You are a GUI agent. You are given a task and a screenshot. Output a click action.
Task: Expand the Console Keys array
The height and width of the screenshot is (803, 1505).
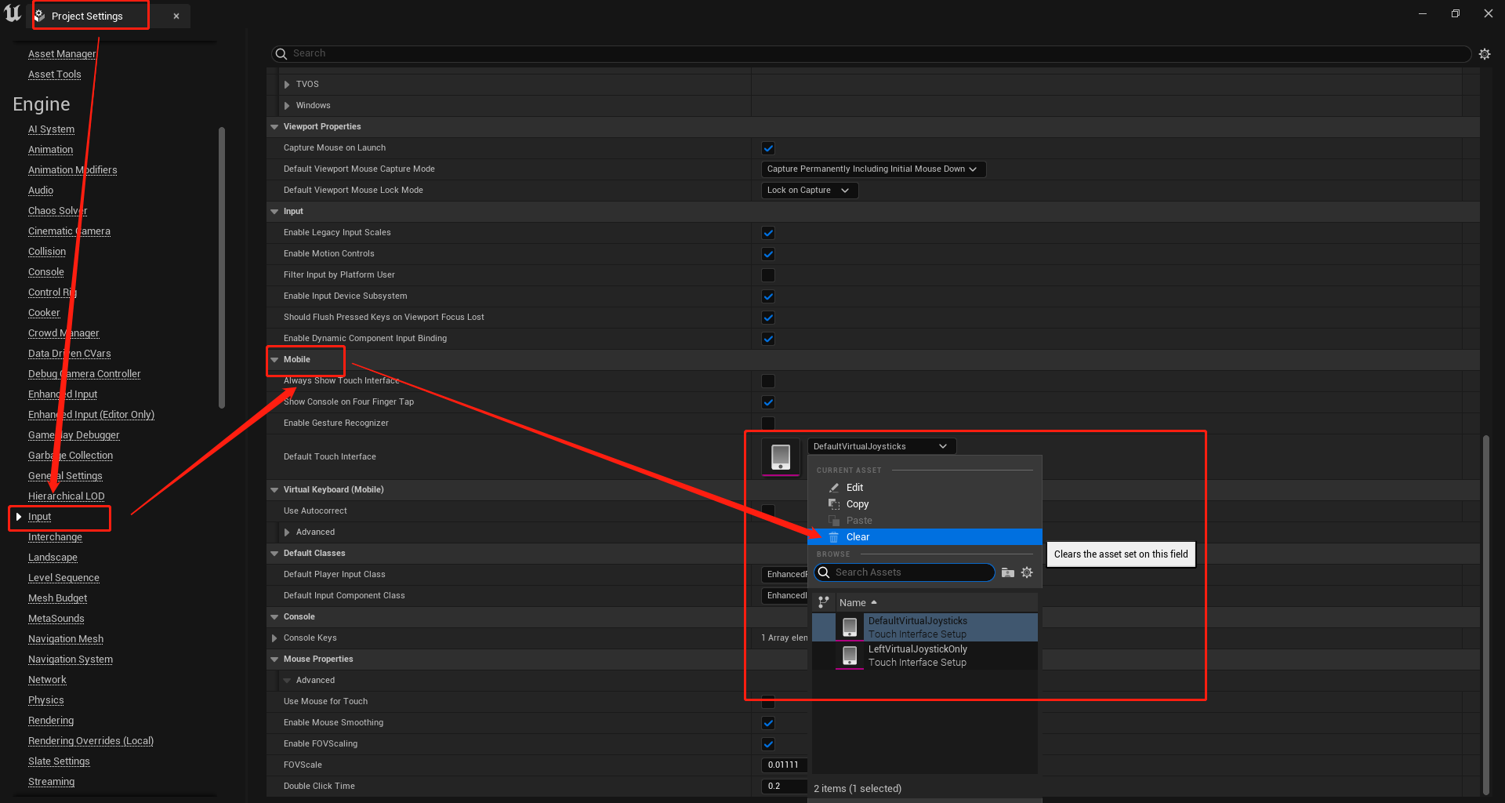274,638
